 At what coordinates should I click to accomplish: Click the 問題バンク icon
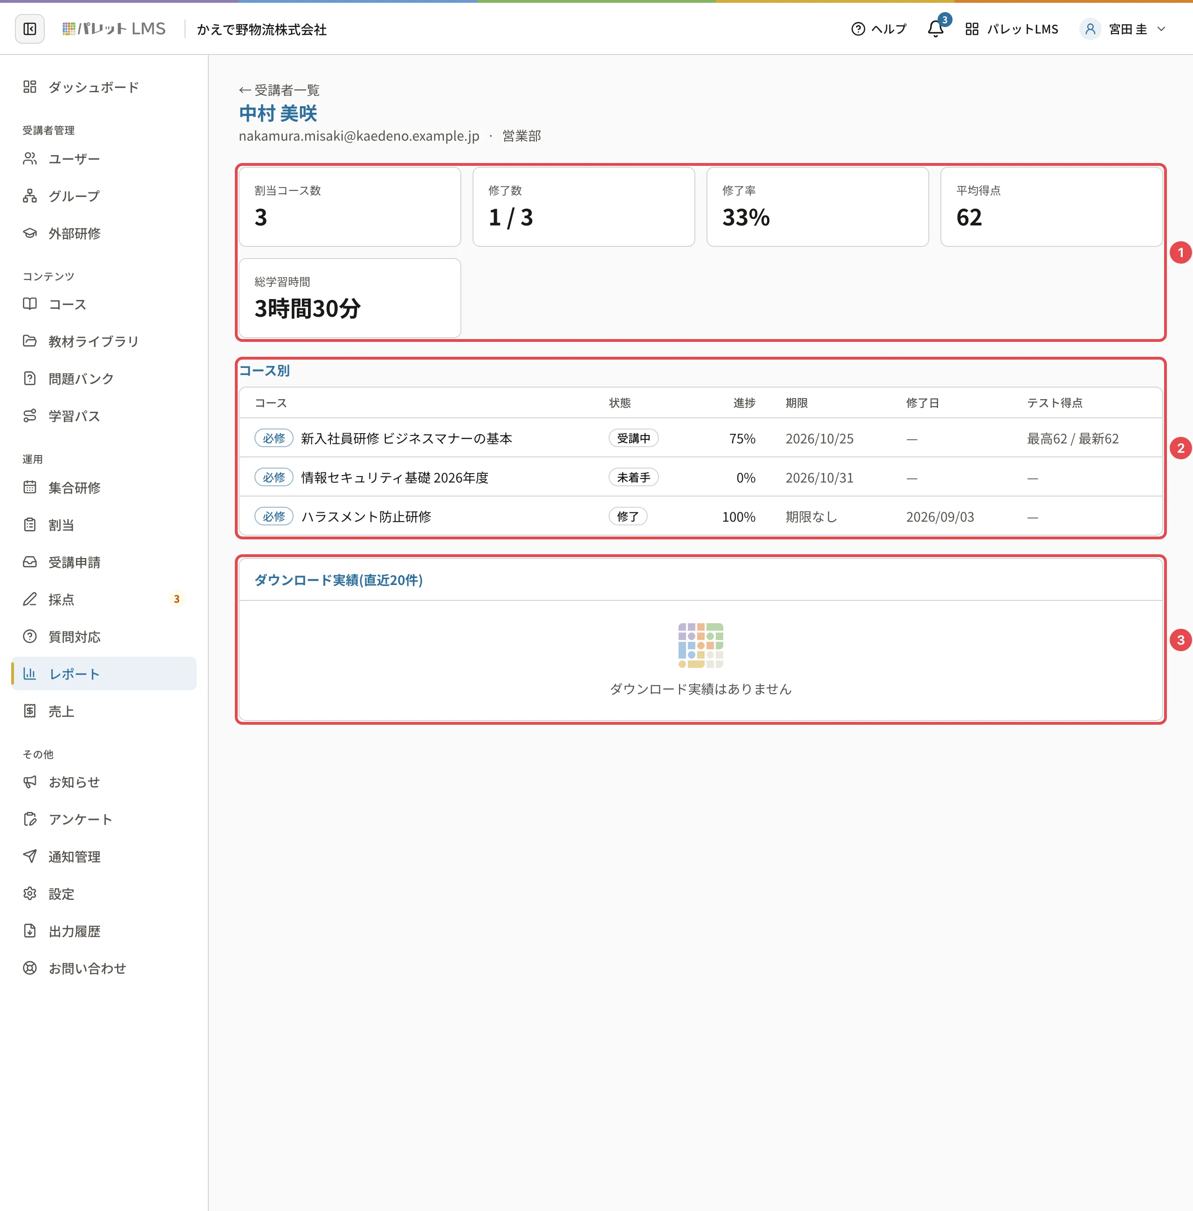(29, 379)
